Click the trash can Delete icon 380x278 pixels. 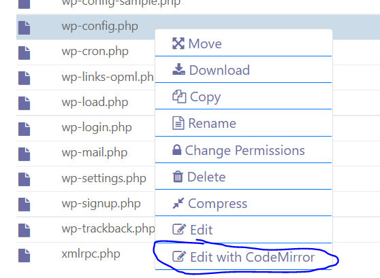pos(178,177)
